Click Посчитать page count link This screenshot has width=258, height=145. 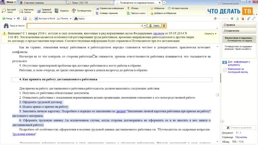click(x=241, y=137)
